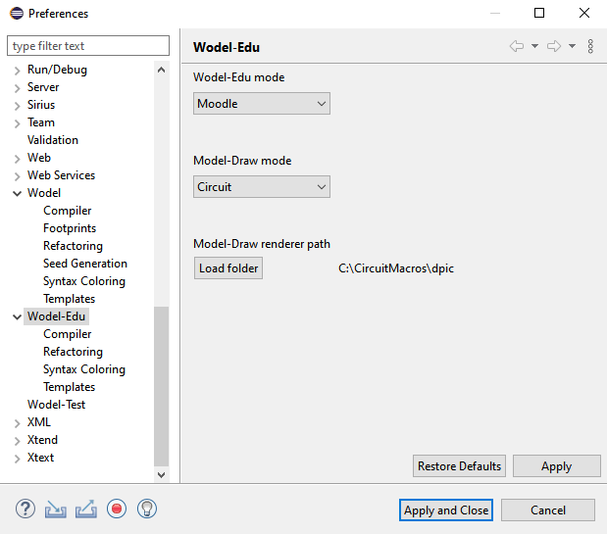This screenshot has width=607, height=534.
Task: Click Apply and Close button
Action: coord(446,510)
